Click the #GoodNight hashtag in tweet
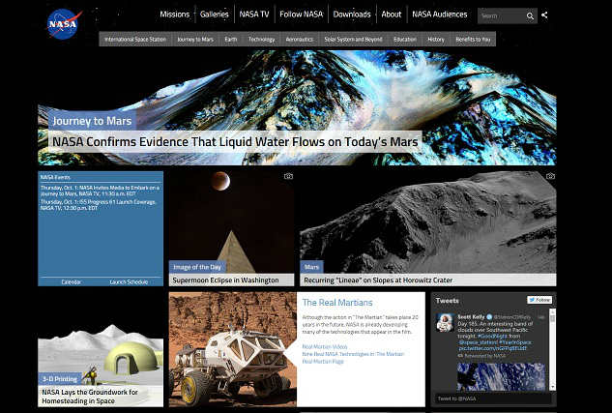Image resolution: width=612 pixels, height=413 pixels. coord(492,336)
